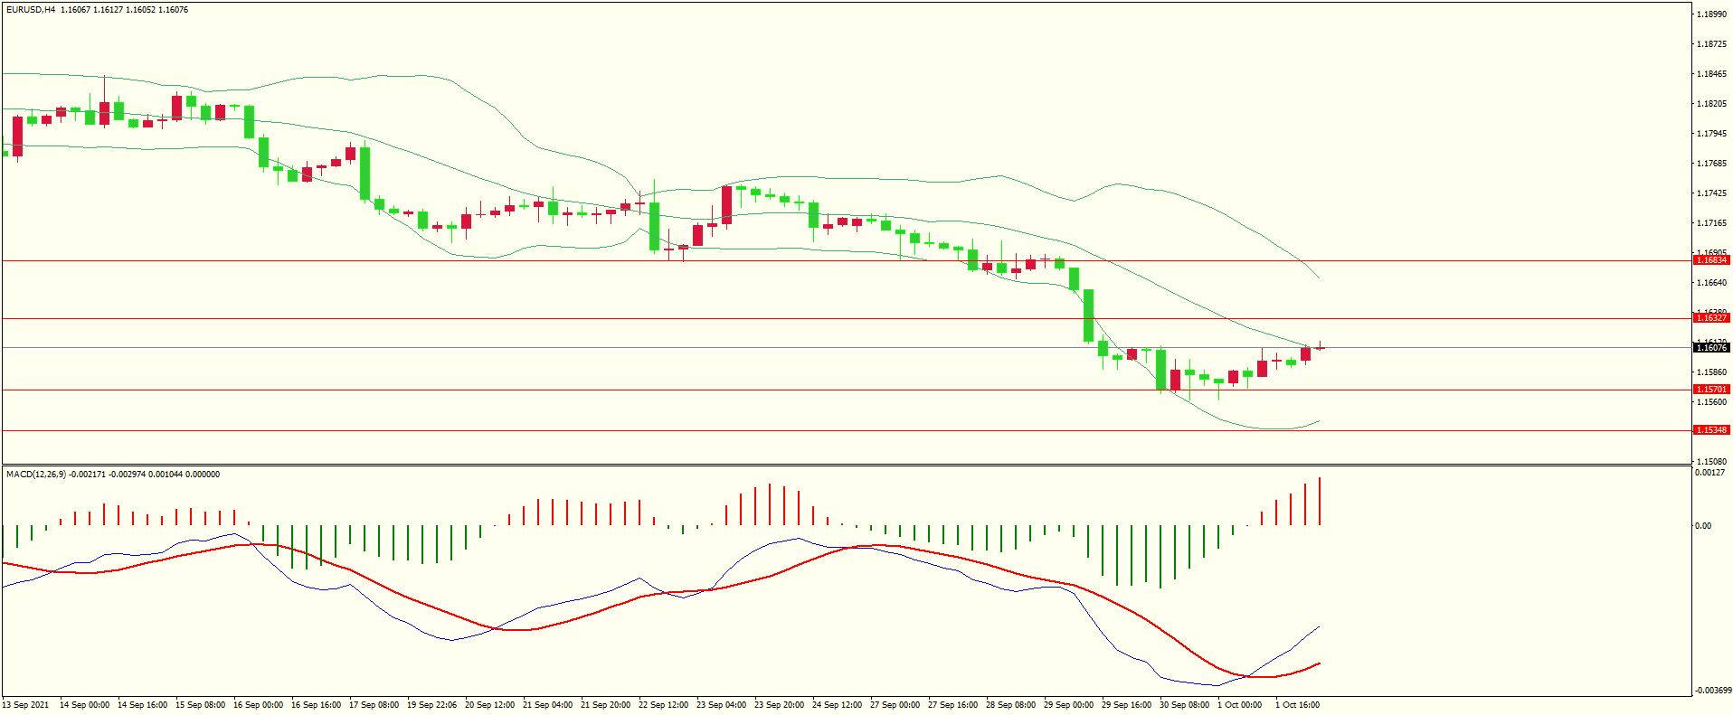Click the 14 Sep 16:00 time label
The image size is (1733, 715).
pyautogui.click(x=143, y=705)
